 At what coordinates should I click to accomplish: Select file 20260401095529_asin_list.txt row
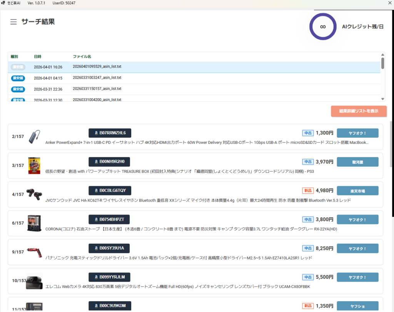(97, 67)
